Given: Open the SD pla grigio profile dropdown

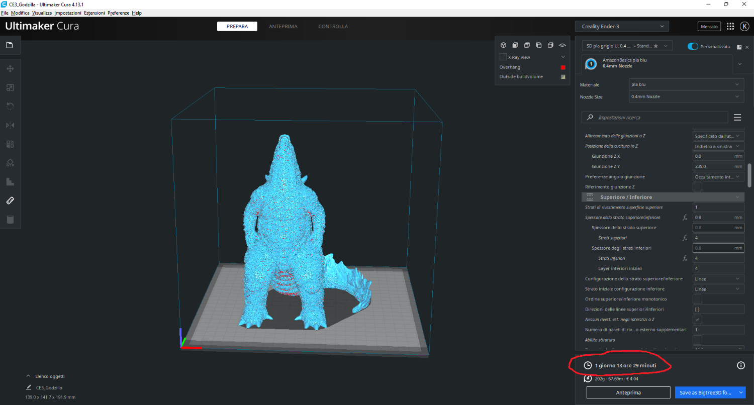Looking at the screenshot, I should point(627,46).
